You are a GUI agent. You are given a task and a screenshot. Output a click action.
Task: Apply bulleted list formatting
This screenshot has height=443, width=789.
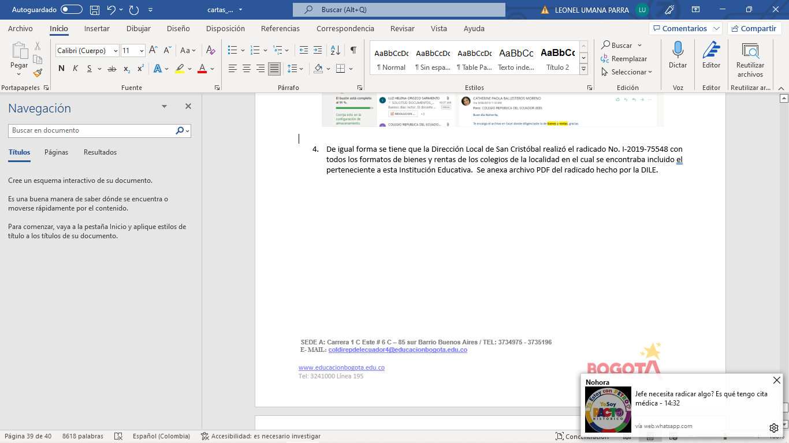[232, 50]
